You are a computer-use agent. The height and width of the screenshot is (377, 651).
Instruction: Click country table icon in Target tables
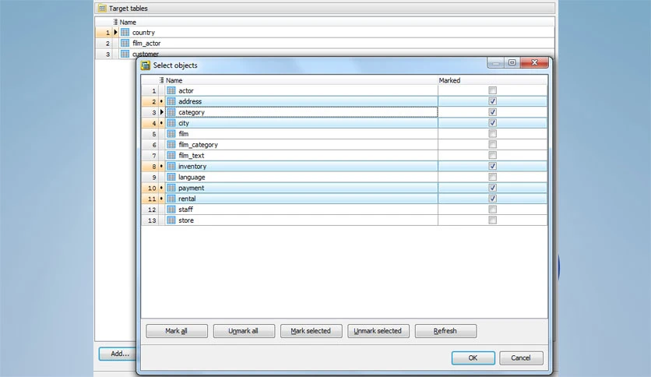[x=125, y=33]
